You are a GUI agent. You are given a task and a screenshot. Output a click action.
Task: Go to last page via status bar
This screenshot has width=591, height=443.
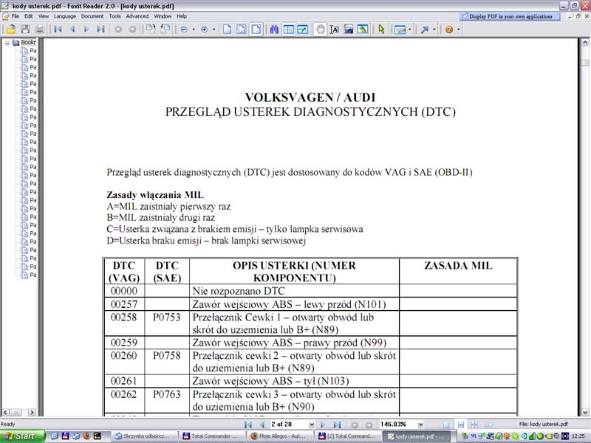pyautogui.click(x=338, y=425)
